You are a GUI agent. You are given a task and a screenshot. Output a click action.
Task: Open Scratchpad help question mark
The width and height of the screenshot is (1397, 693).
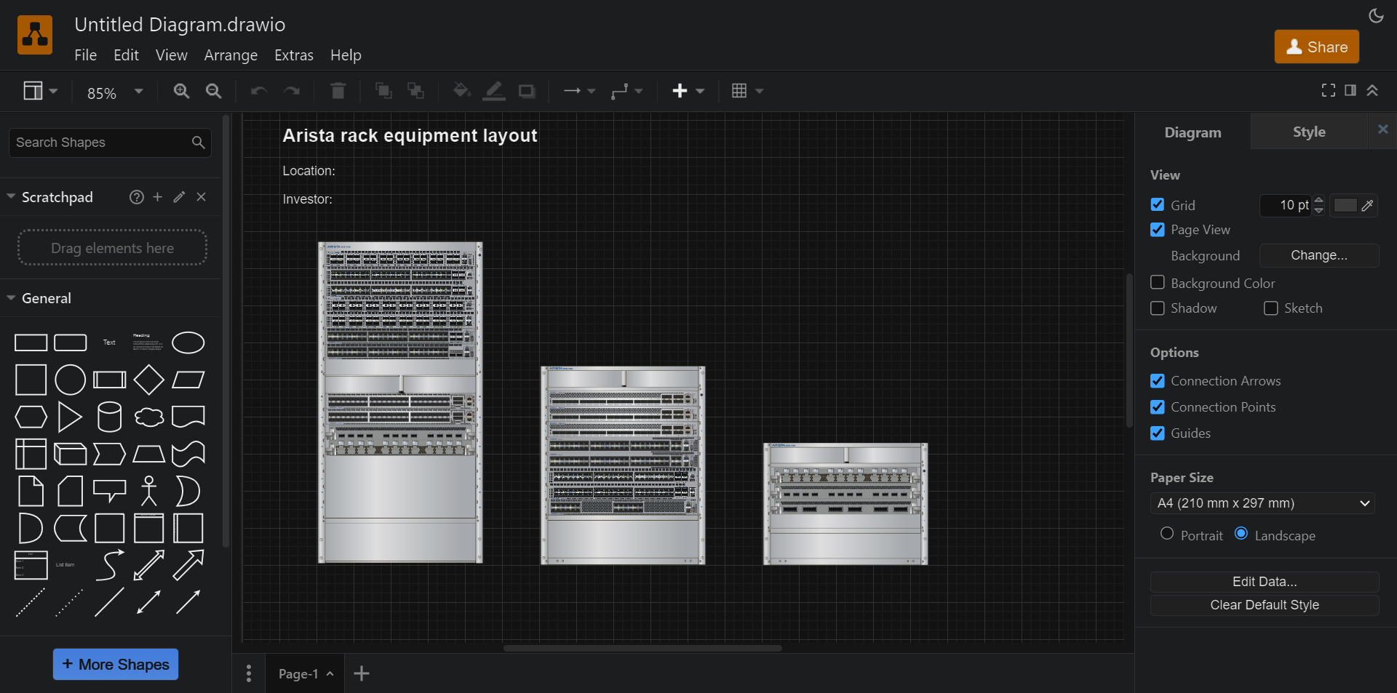[137, 197]
